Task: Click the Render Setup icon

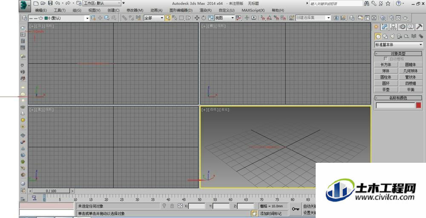Action: 391,18
